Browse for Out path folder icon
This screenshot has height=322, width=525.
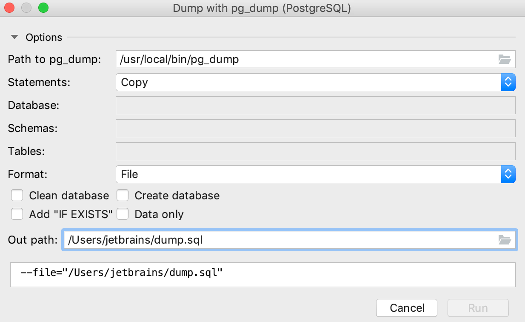pos(505,240)
